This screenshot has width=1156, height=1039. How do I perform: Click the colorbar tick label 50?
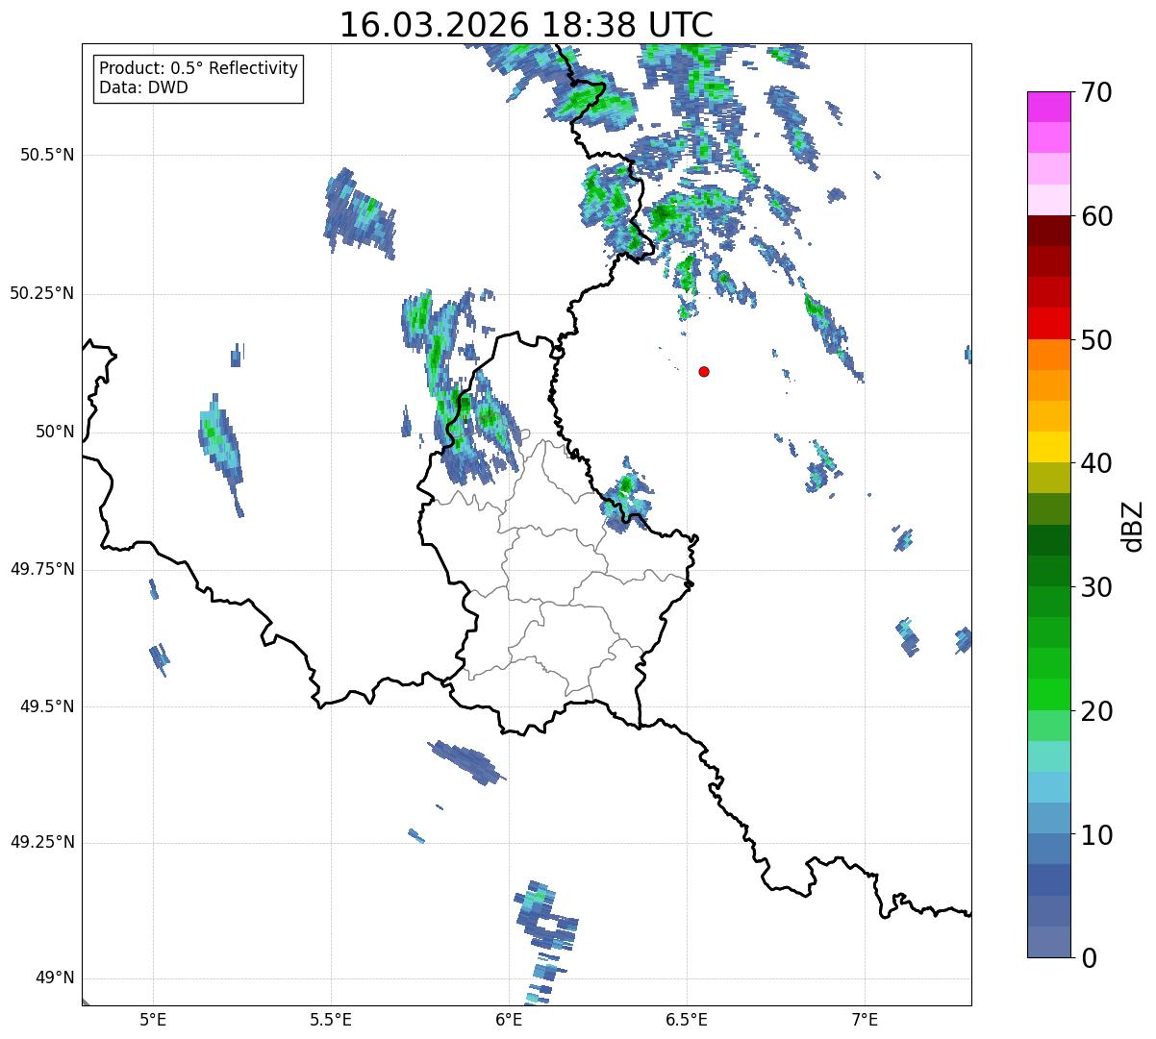[x=1095, y=340]
